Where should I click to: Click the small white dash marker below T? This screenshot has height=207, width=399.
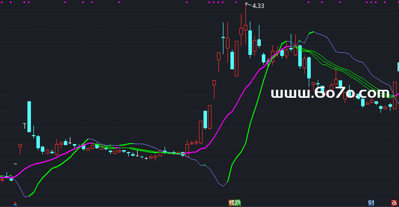(x=15, y=164)
